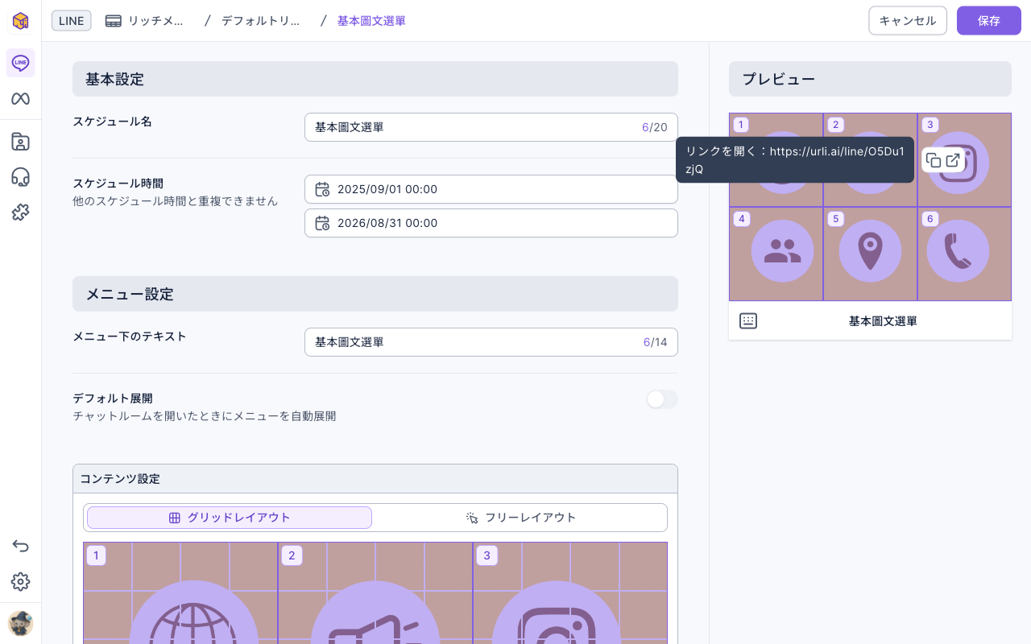Click the keyboard icon in preview footer
The image size is (1031, 644).
click(748, 321)
